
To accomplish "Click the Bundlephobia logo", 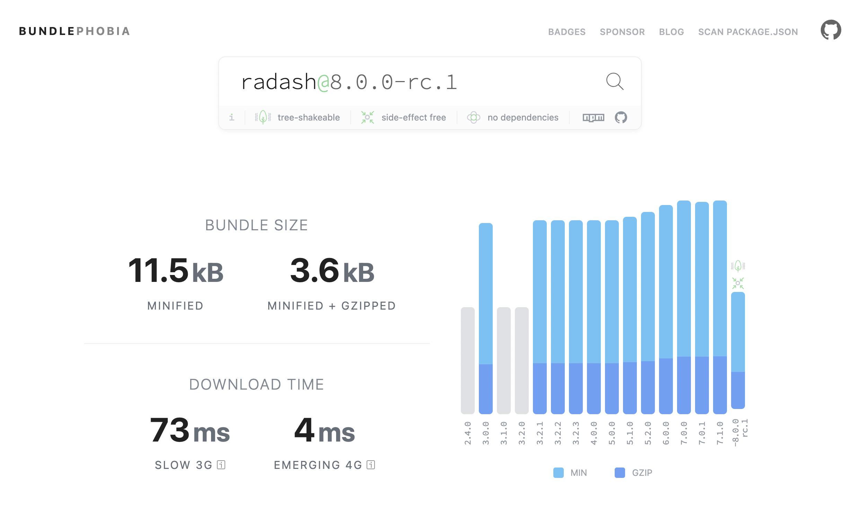I will (x=74, y=31).
